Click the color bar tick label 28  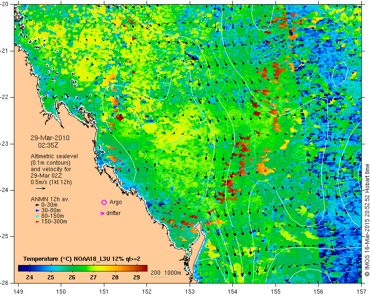115,277
